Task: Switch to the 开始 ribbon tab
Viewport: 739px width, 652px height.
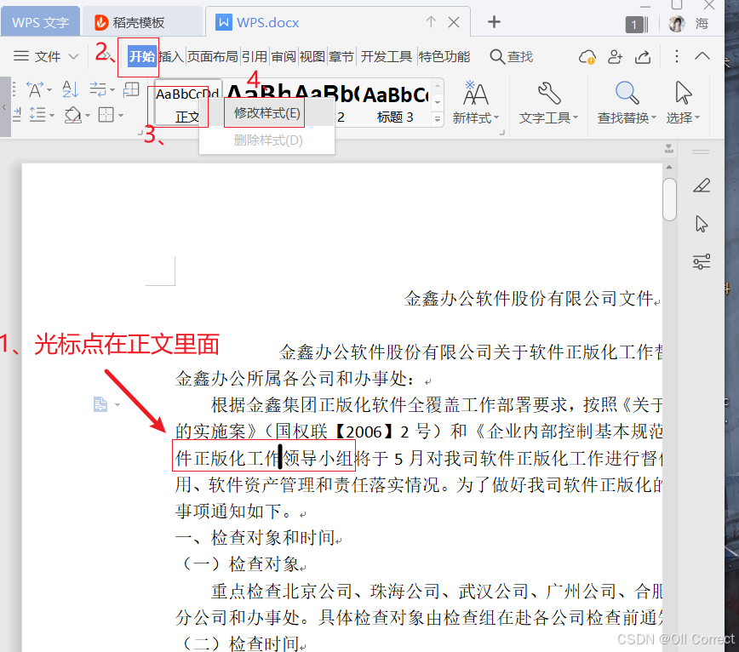Action: tap(142, 57)
